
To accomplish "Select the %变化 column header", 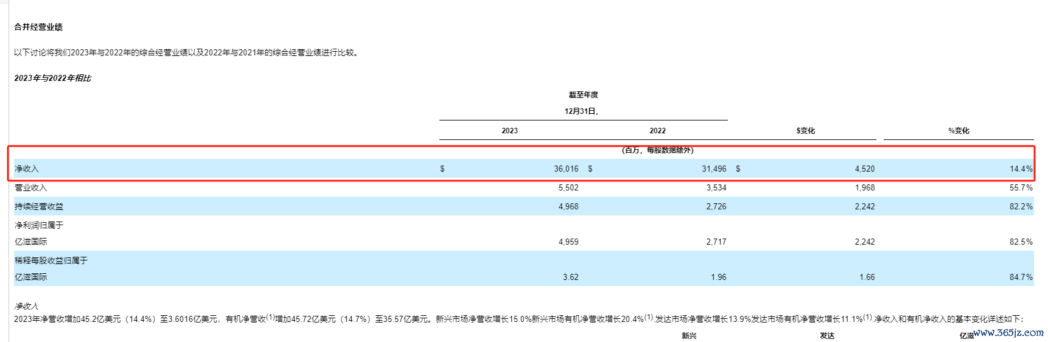I will (x=959, y=131).
